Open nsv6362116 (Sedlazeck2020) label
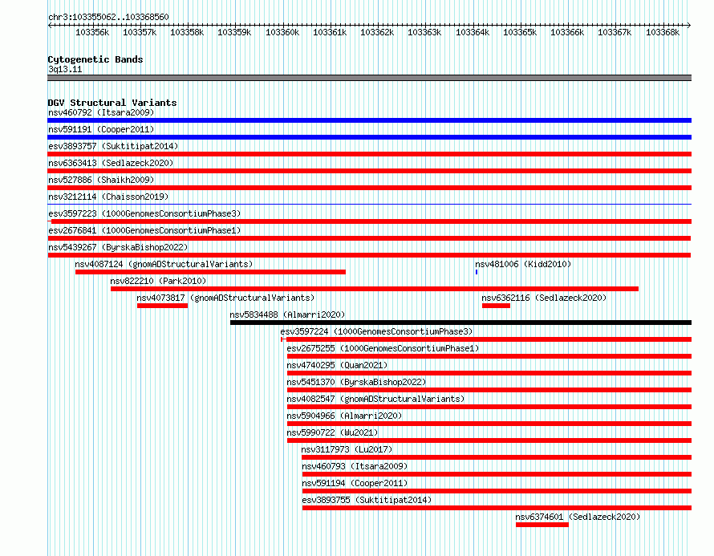The height and width of the screenshot is (556, 714). pos(544,298)
